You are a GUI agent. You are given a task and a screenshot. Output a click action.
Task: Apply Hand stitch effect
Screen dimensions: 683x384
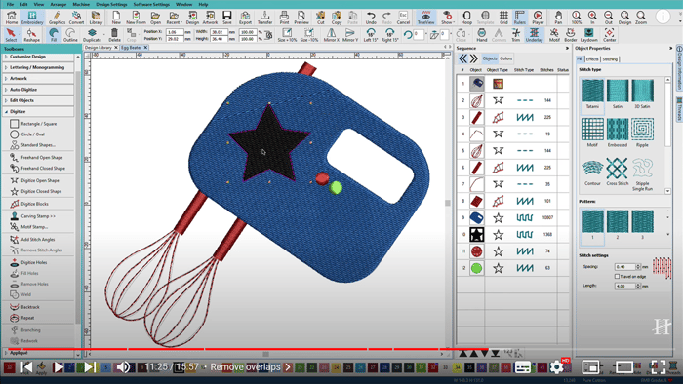(x=481, y=35)
